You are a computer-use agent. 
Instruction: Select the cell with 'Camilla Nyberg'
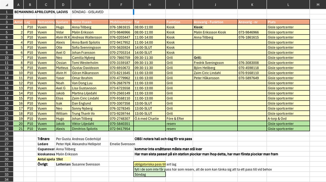(90, 58)
